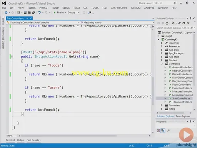Expand the .nuget folder node
This screenshot has width=197, height=148.
click(158, 36)
